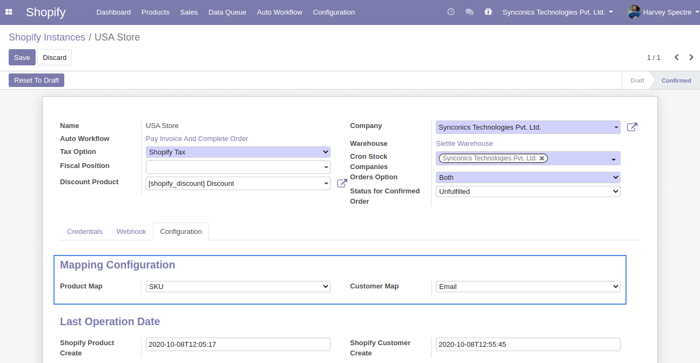This screenshot has width=700, height=363.
Task: Go to next record arrow
Action: (x=691, y=57)
